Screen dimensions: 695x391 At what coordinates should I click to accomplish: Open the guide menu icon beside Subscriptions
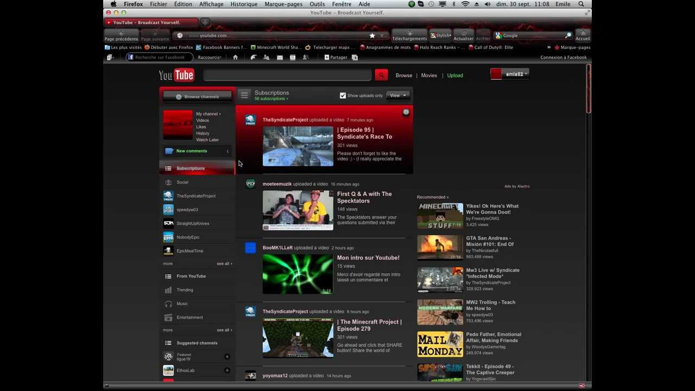[x=244, y=95]
